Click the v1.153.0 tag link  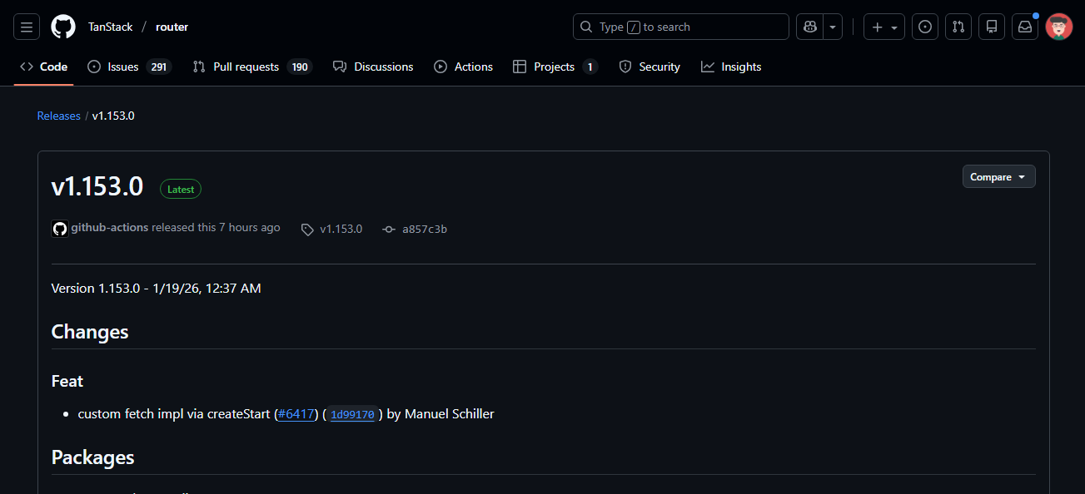pos(341,229)
